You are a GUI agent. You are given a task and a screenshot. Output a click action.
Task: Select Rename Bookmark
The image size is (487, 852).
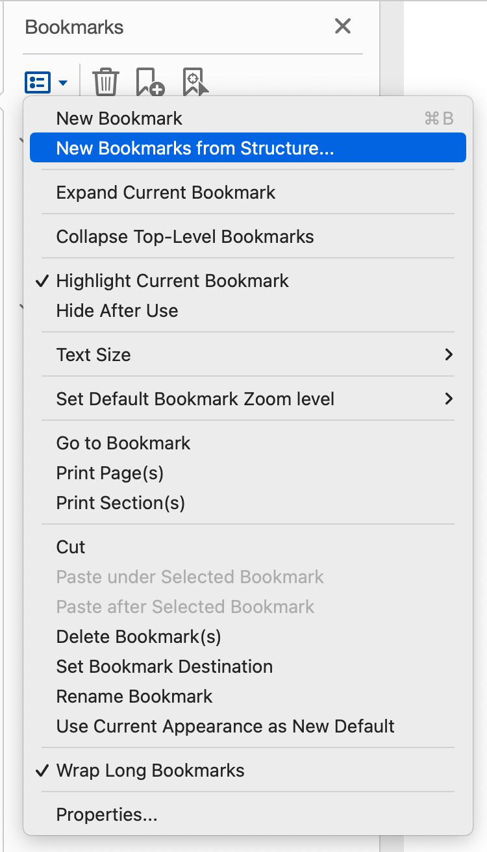[134, 696]
